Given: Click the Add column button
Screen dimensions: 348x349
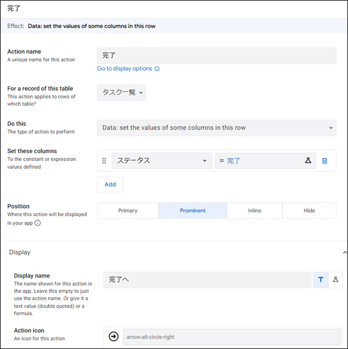Looking at the screenshot, I should click(x=110, y=184).
